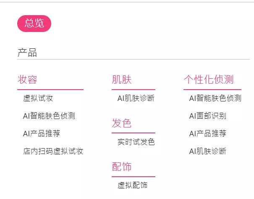
Task: Open AI智能肤色侦测 under 个性化侦测
Action: click(215, 98)
